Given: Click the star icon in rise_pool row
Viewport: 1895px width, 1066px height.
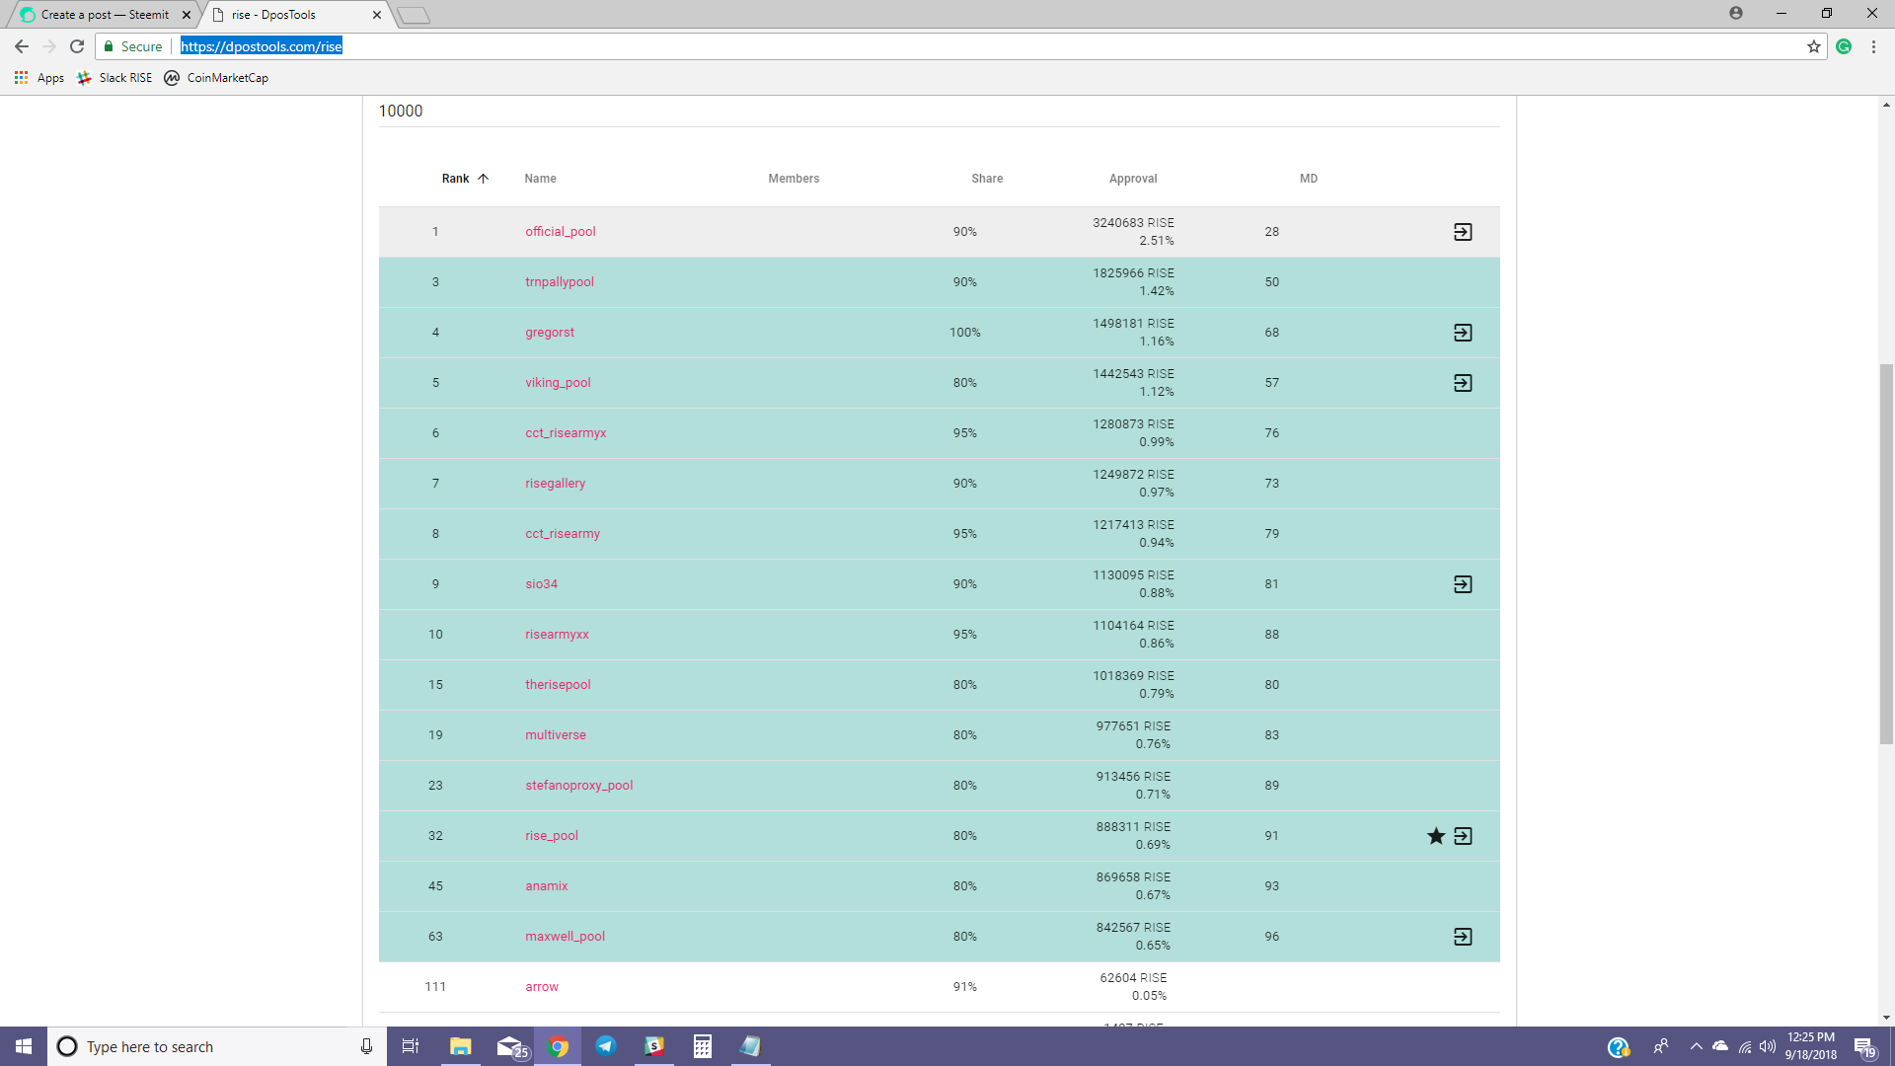Looking at the screenshot, I should click(x=1436, y=836).
